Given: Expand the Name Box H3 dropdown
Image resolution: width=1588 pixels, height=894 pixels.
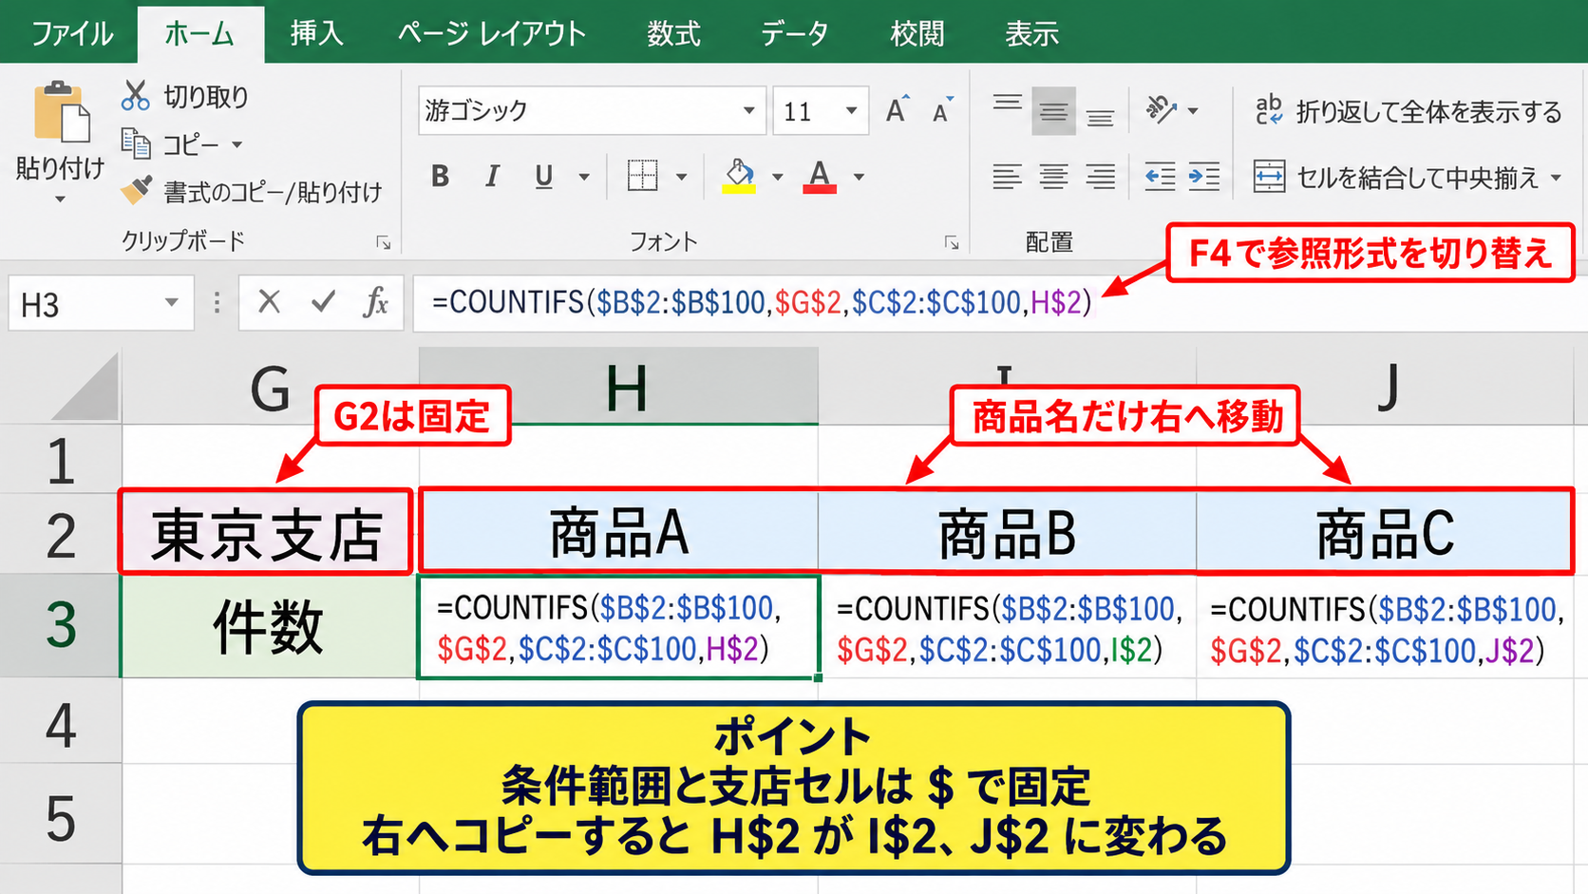Looking at the screenshot, I should [x=172, y=303].
